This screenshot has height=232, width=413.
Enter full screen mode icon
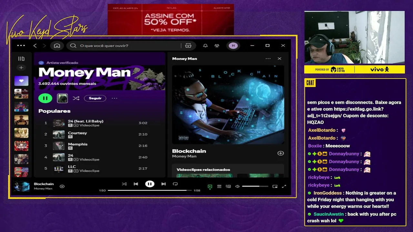pyautogui.click(x=284, y=186)
